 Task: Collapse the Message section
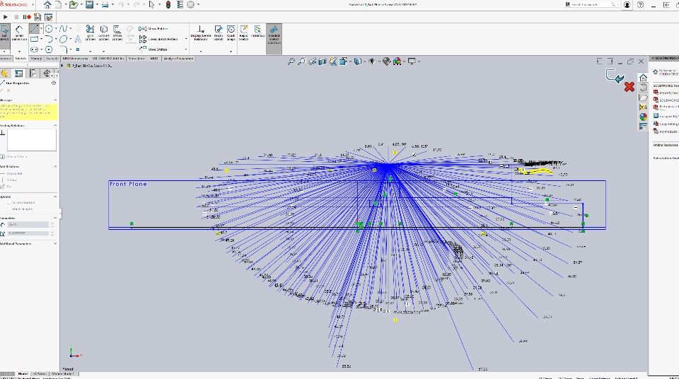[55, 100]
